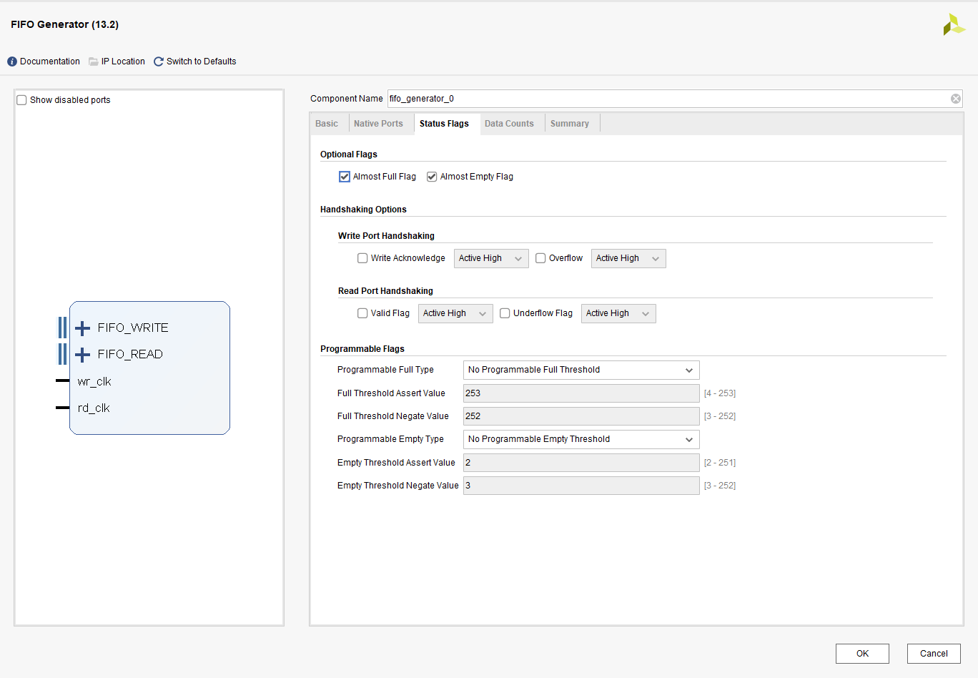Screen dimensions: 978x678
Task: Click the Empty Threshold Negate Value field
Action: coord(581,486)
